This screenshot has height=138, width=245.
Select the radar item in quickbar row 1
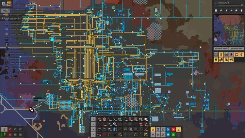click(x=146, y=119)
